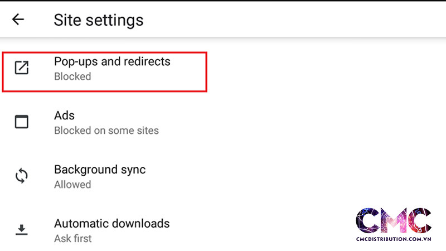Tap the back arrow in the header

[x=18, y=20]
